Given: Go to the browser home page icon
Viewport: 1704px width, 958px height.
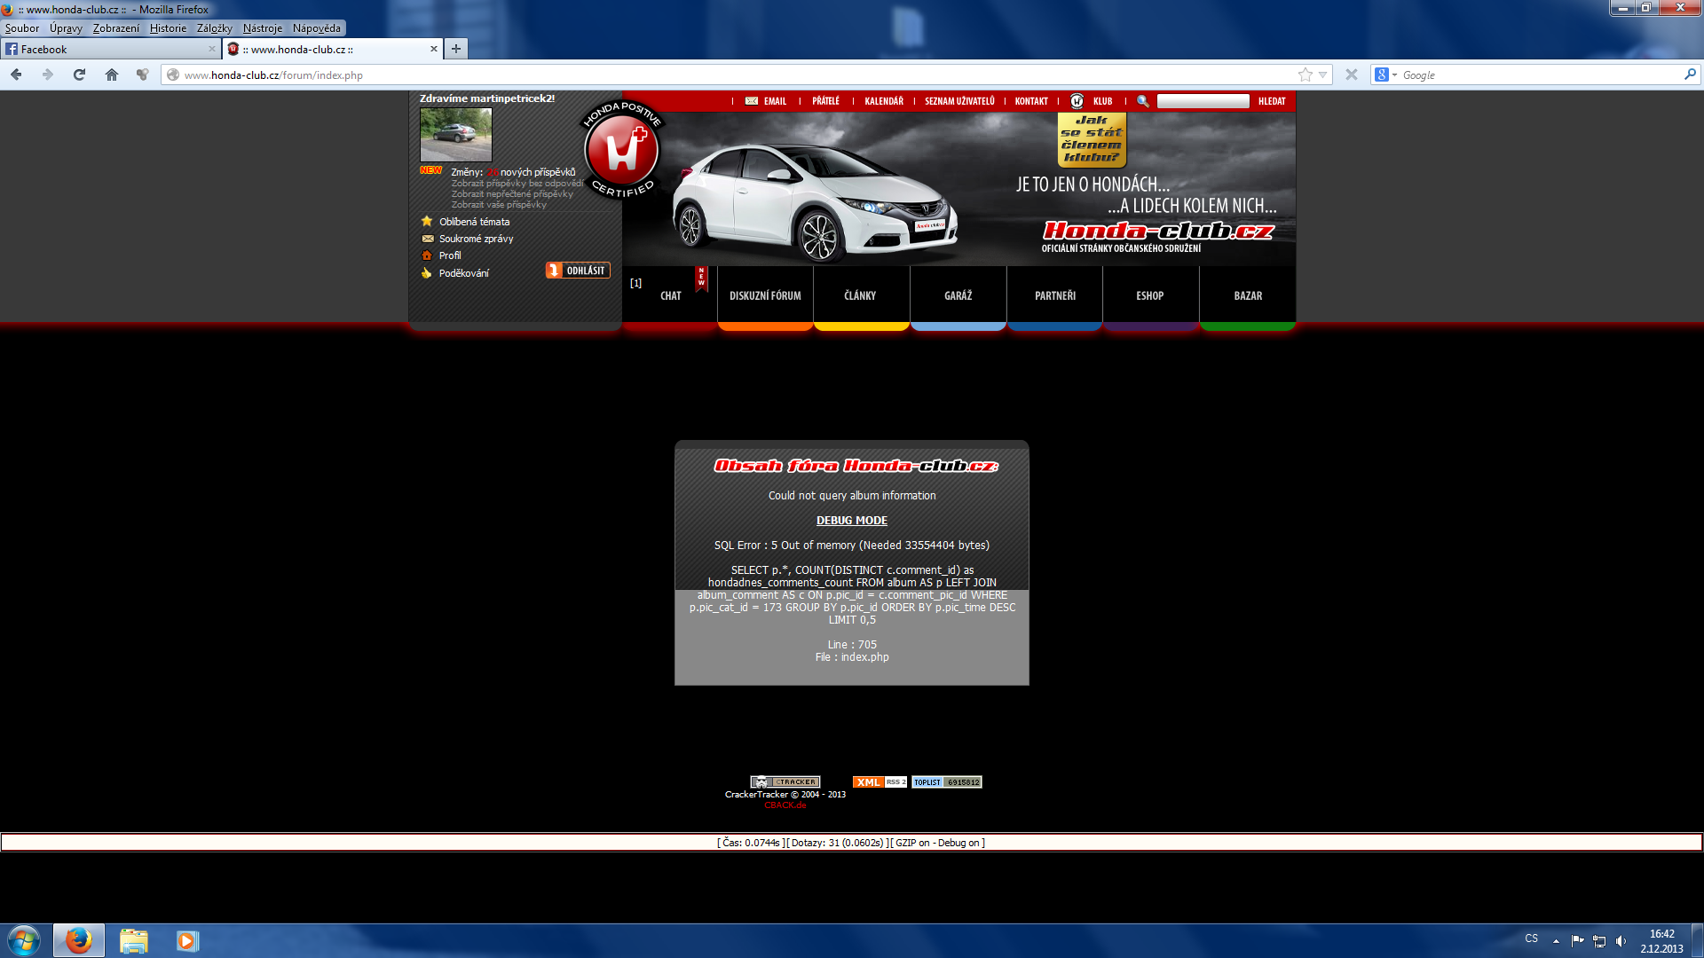Looking at the screenshot, I should click(112, 75).
